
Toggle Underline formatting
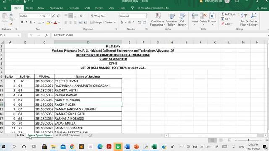[x=31, y=22]
